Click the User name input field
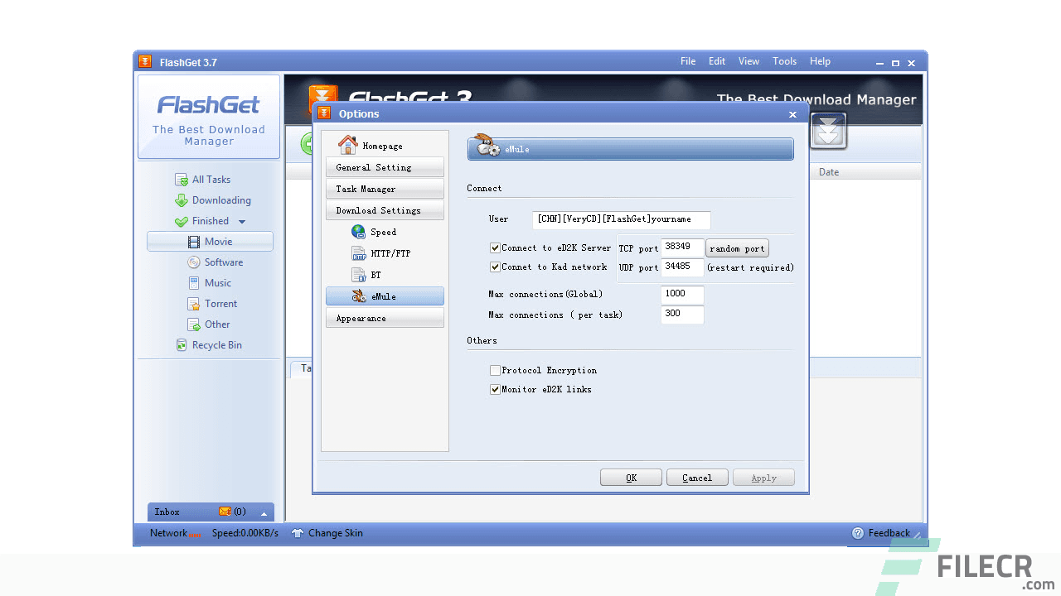The width and height of the screenshot is (1061, 596). click(x=622, y=219)
